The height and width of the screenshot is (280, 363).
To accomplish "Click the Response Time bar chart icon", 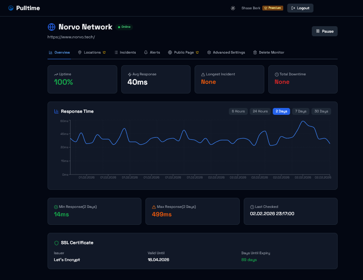I will (x=56, y=111).
